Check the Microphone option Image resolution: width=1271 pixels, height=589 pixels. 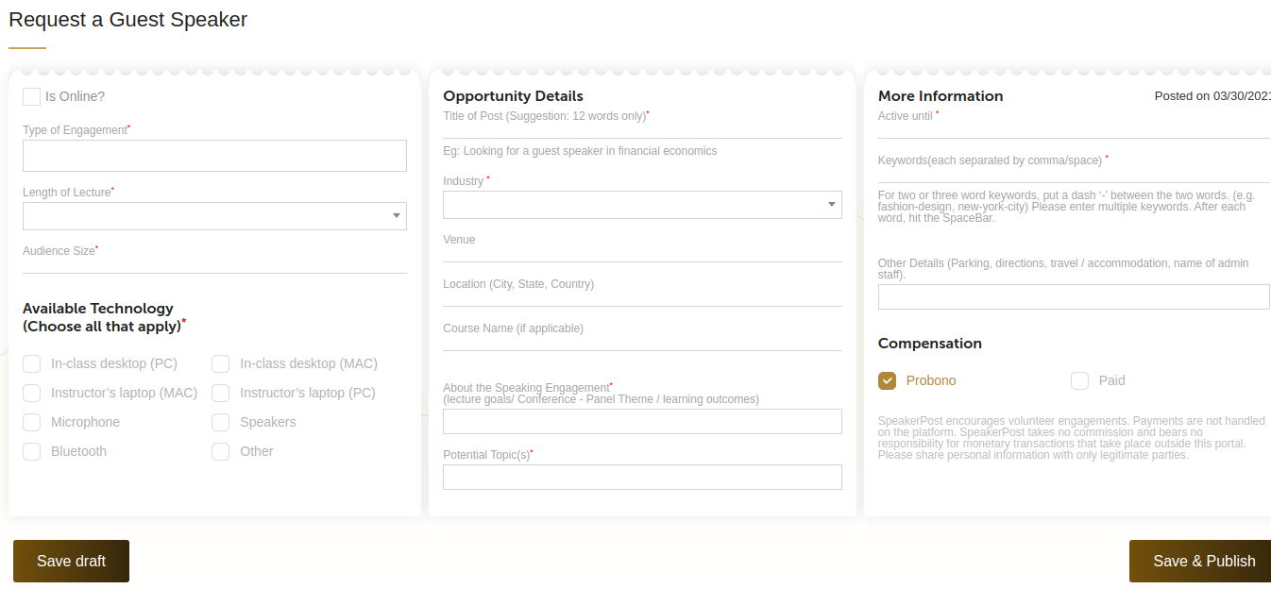coord(32,422)
